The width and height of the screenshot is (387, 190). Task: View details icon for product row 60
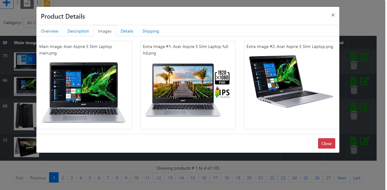click(354, 107)
